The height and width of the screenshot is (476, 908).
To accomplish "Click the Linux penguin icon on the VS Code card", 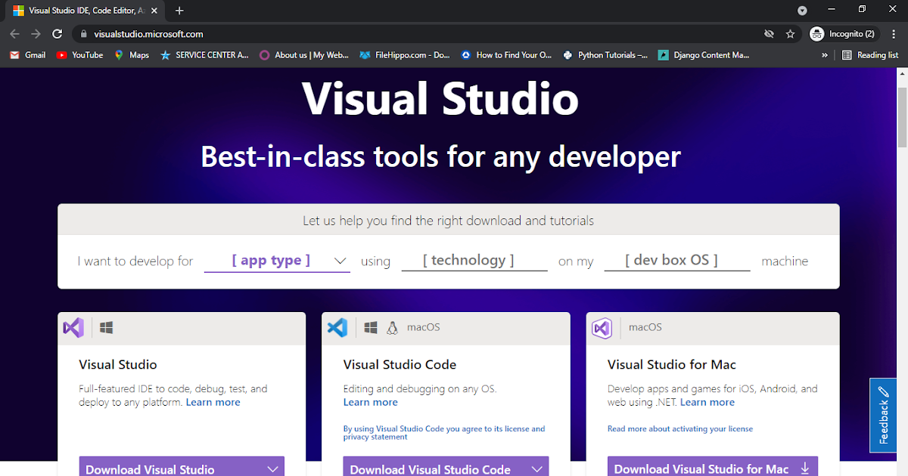I will coord(393,327).
